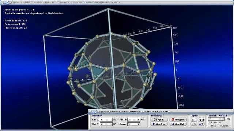This screenshot has height=131, width=234.
Task: Click the Rot. X scrollbar thumb
Action: point(107,120)
